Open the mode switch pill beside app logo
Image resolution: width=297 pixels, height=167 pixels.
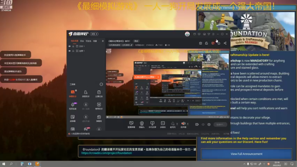pos(94,34)
